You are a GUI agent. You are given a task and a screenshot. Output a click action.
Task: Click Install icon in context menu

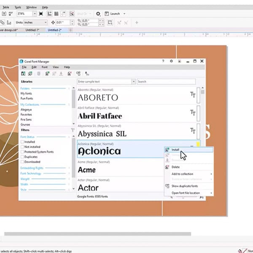167,150
